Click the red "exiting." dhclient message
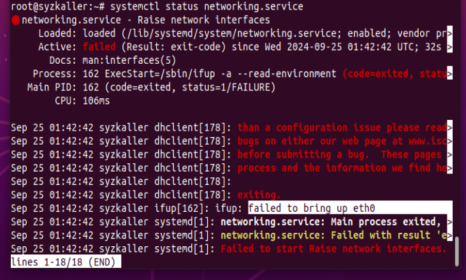This screenshot has height=280, width=466. click(259, 195)
